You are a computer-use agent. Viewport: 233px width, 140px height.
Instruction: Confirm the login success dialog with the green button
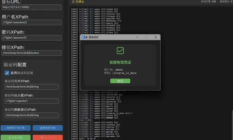coord(120,81)
